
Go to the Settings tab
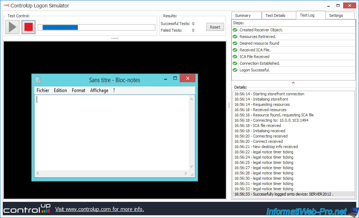[340, 15]
